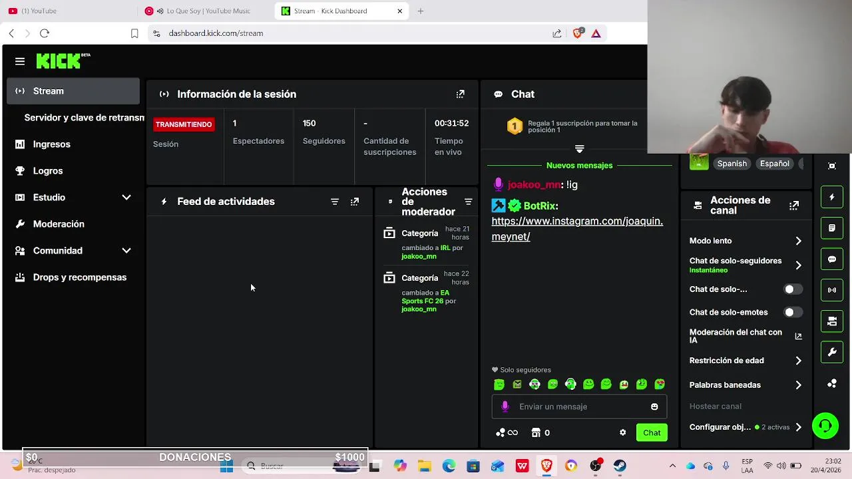Viewport: 852px width, 479px height.
Task: Open the green headset support button
Action: click(825, 426)
